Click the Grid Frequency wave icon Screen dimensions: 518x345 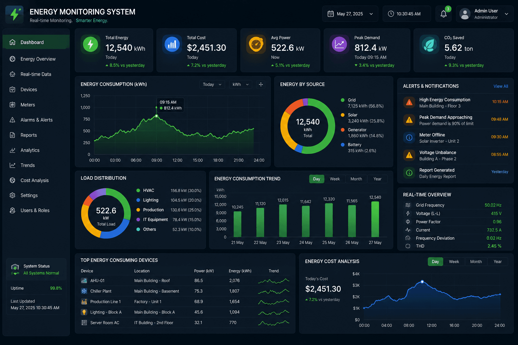click(x=408, y=205)
